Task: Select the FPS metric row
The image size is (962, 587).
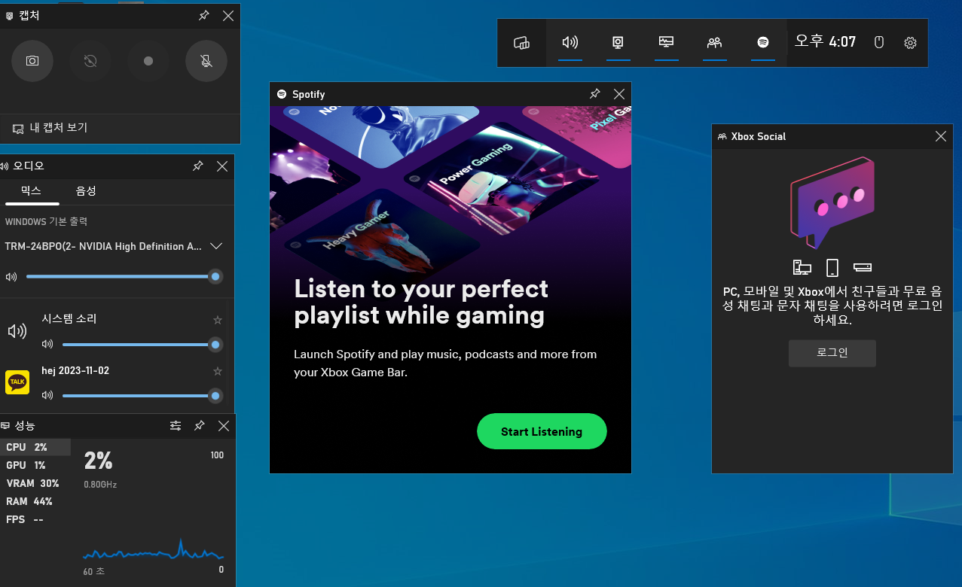Action: [x=35, y=519]
